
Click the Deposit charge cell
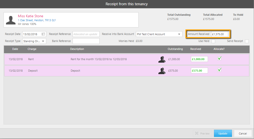33,71
